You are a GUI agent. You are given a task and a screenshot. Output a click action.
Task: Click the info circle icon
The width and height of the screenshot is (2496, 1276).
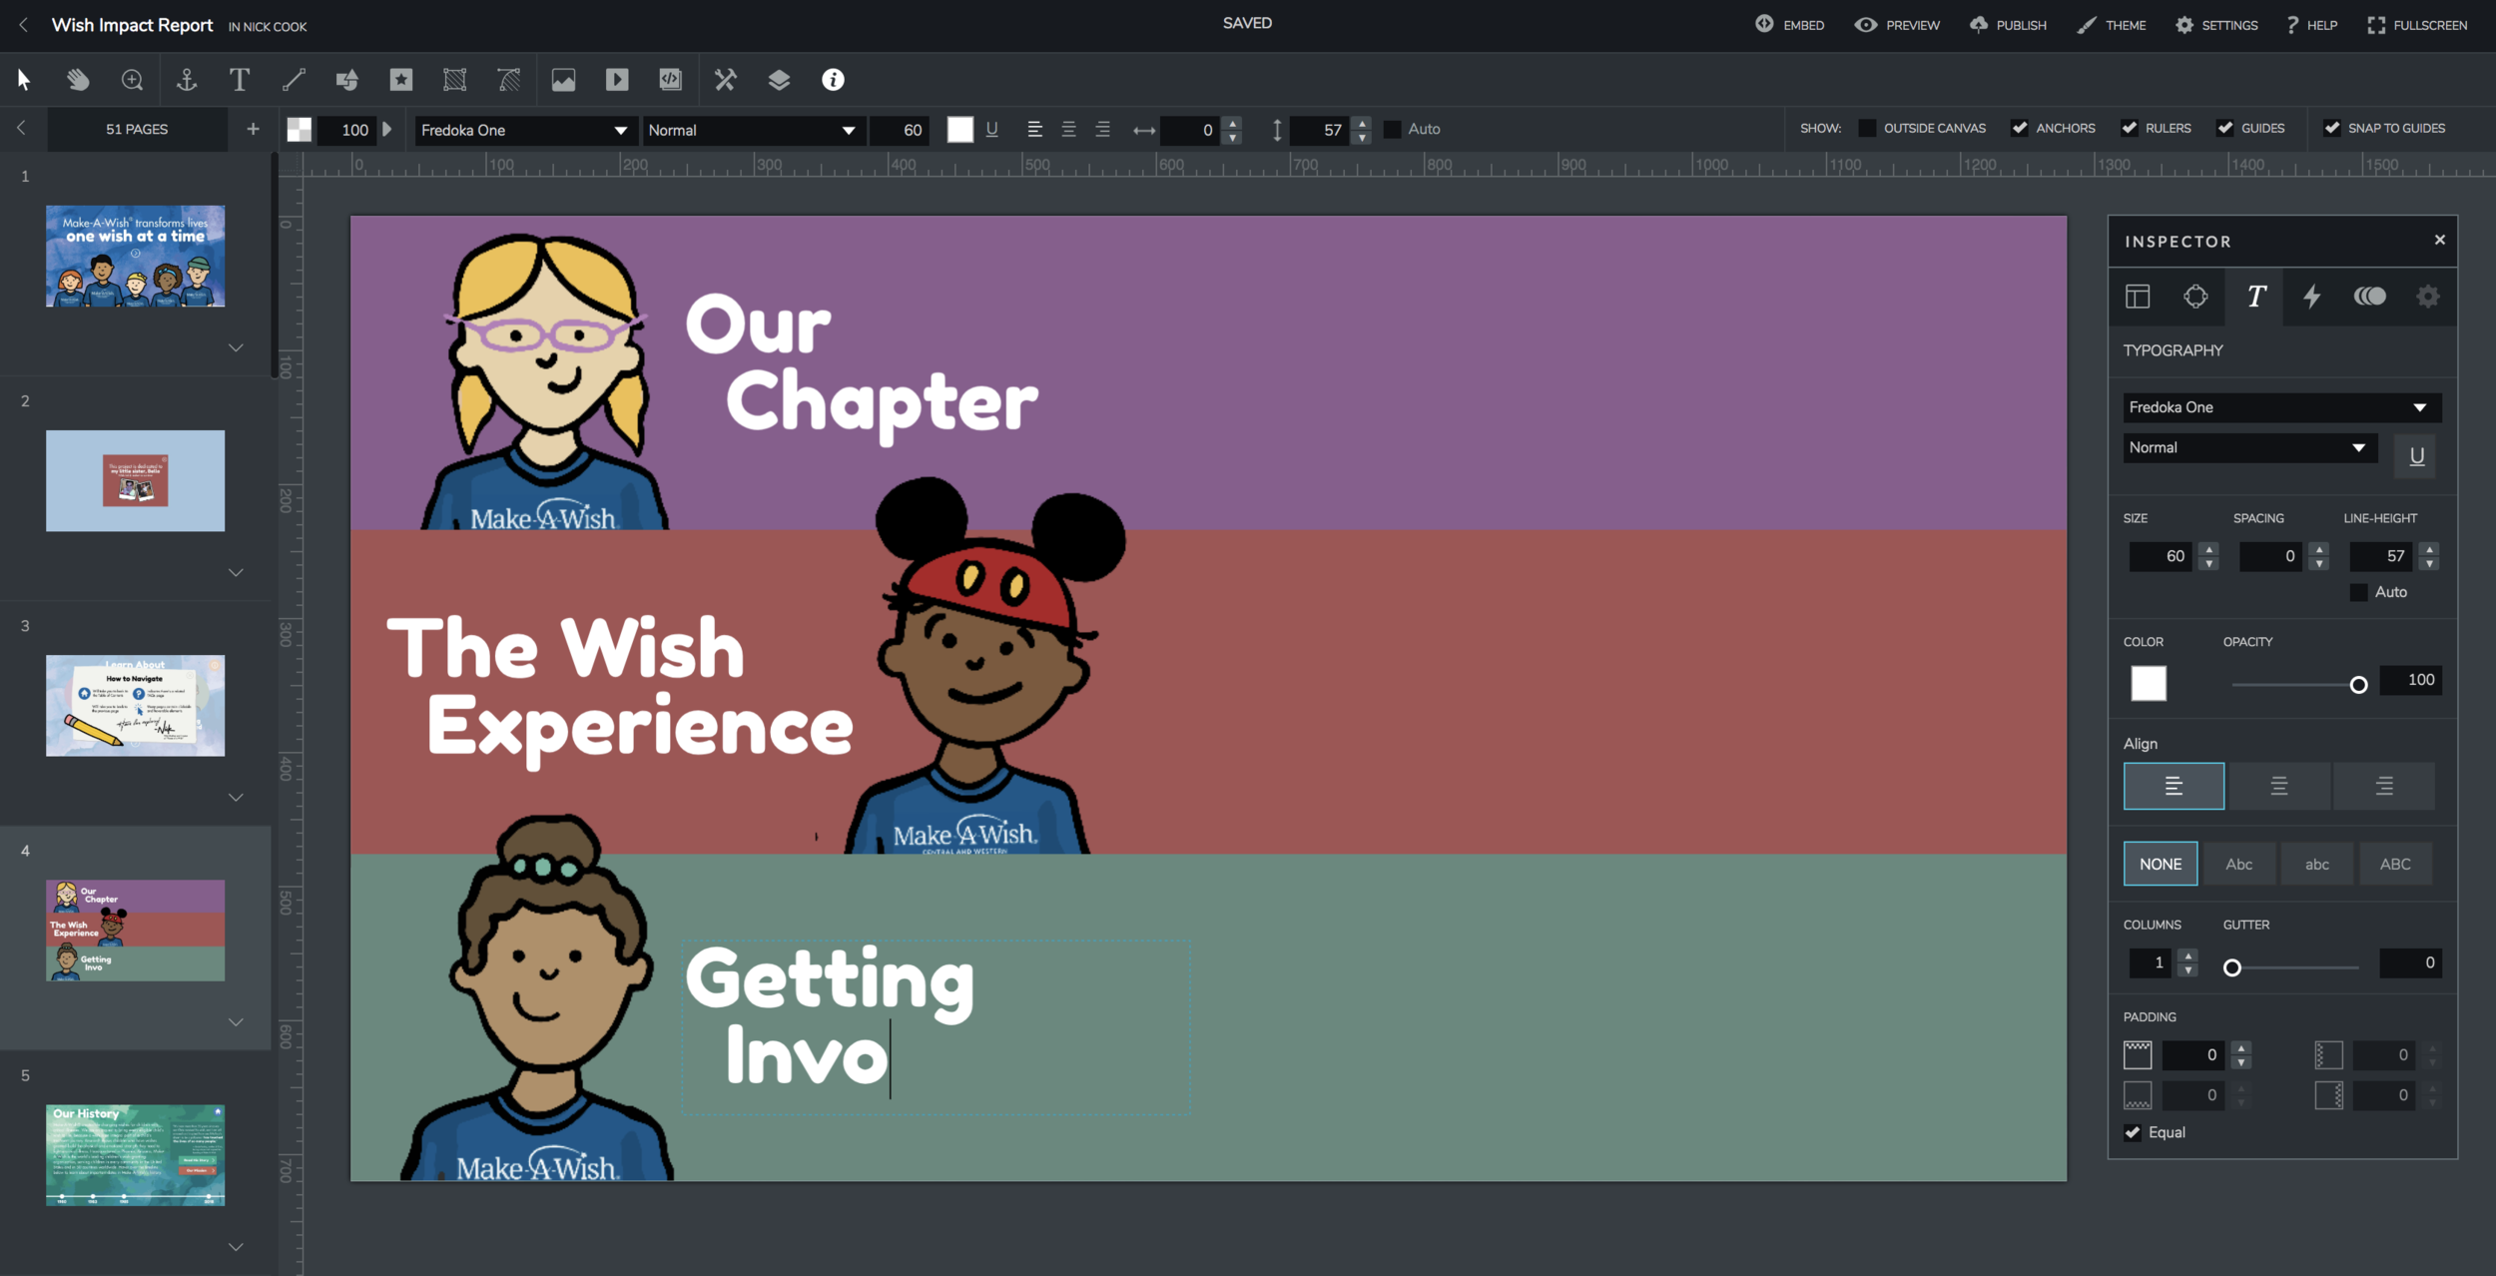(x=833, y=80)
